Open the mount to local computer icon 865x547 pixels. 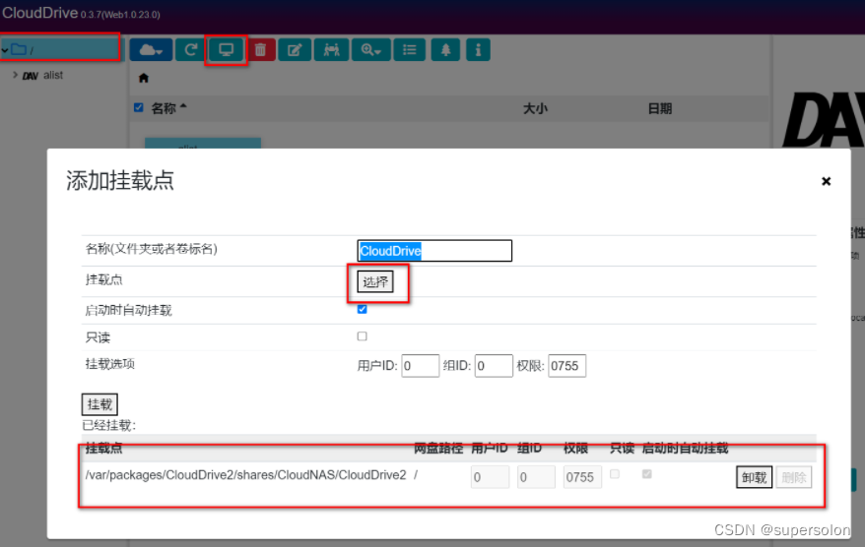coord(227,50)
